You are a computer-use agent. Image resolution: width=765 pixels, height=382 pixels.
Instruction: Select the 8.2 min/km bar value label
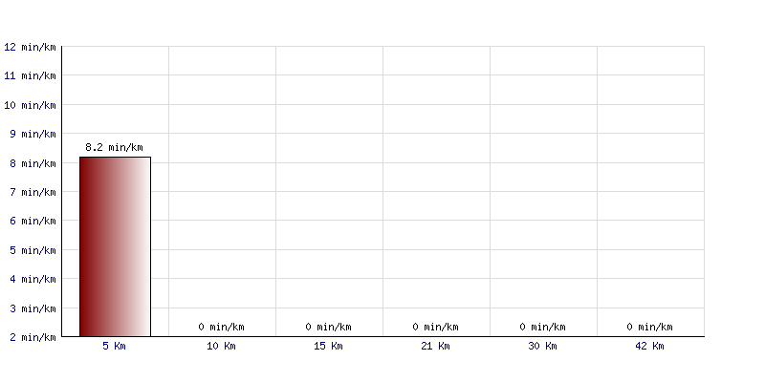[114, 148]
